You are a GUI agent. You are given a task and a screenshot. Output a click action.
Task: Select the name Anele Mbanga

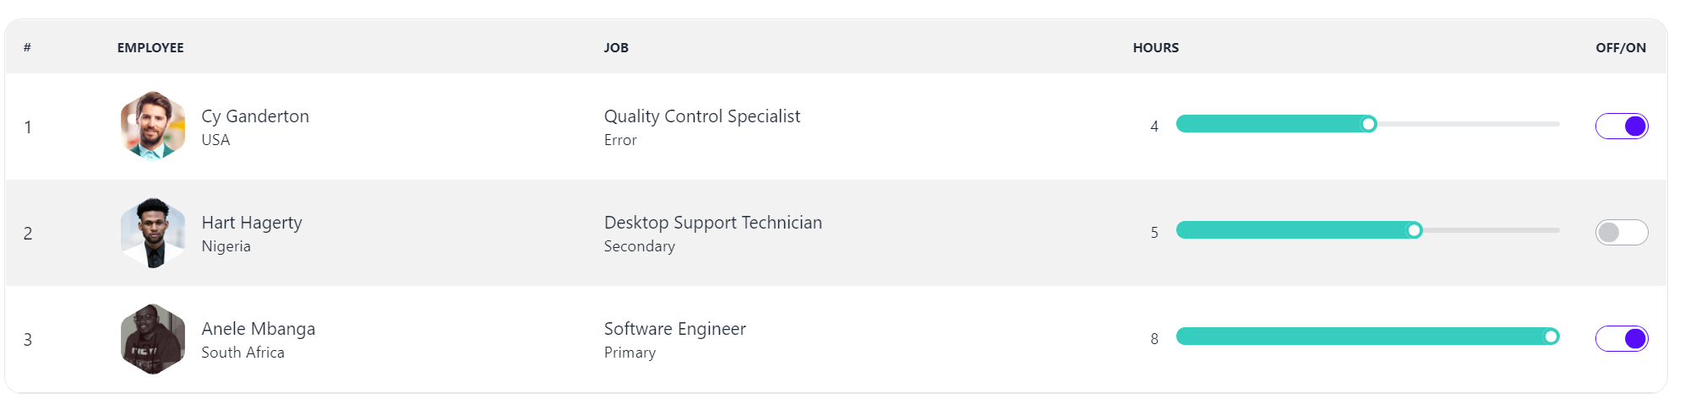(x=259, y=329)
